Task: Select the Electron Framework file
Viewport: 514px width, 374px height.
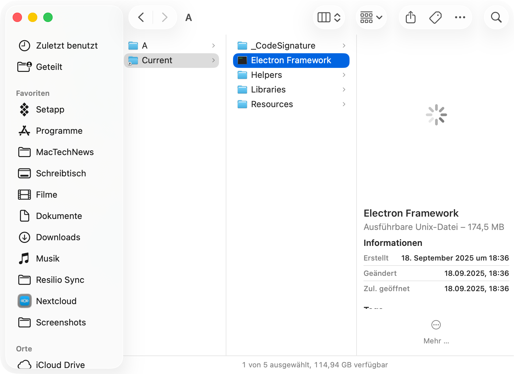Action: 291,60
